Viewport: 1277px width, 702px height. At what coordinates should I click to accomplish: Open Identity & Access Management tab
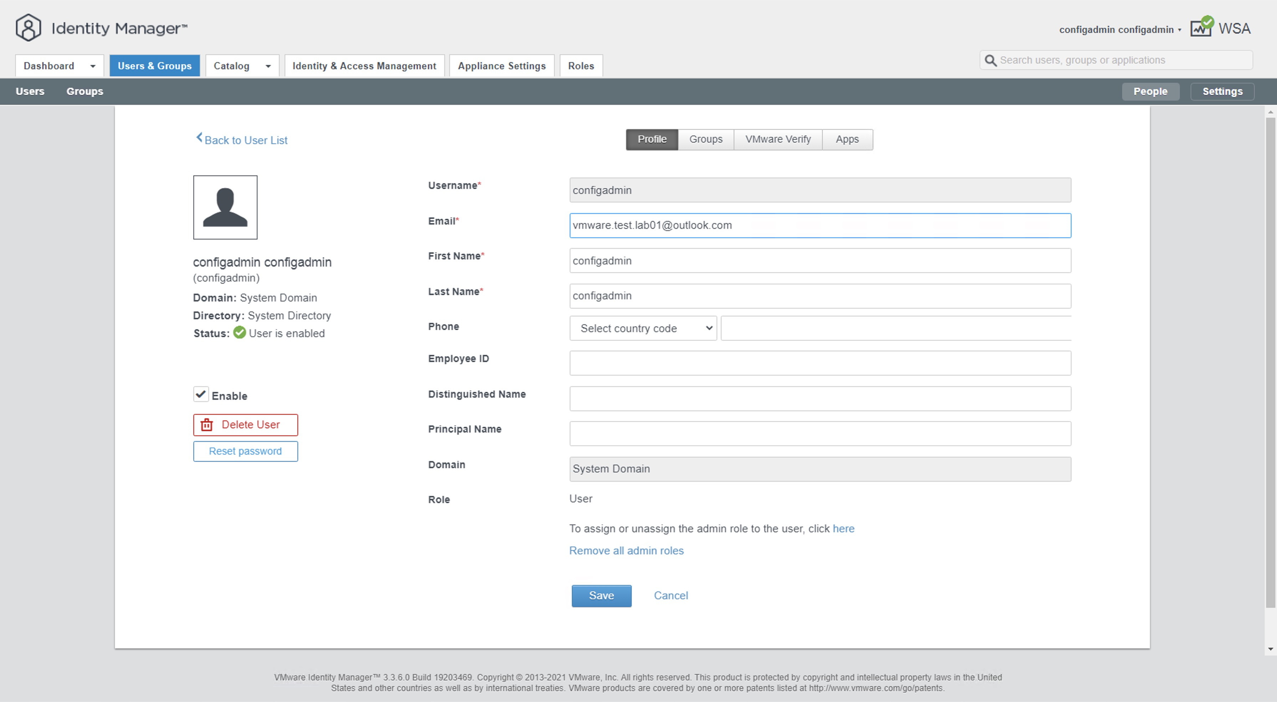pos(364,66)
